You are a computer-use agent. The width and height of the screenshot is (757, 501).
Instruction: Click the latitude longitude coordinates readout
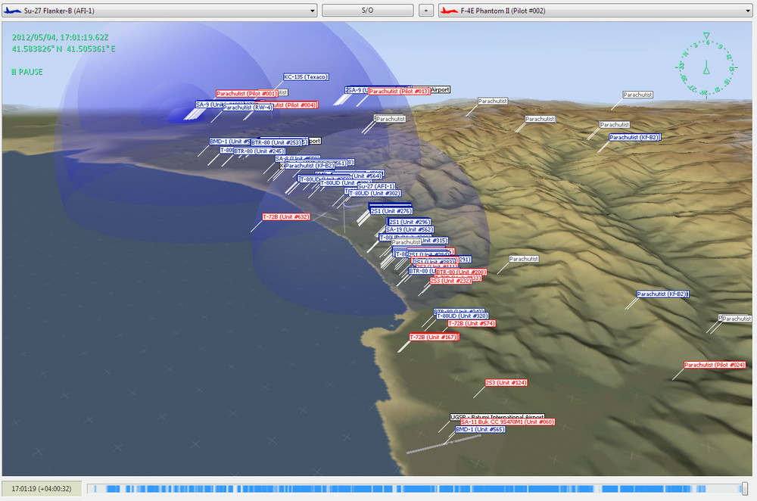pyautogui.click(x=64, y=48)
